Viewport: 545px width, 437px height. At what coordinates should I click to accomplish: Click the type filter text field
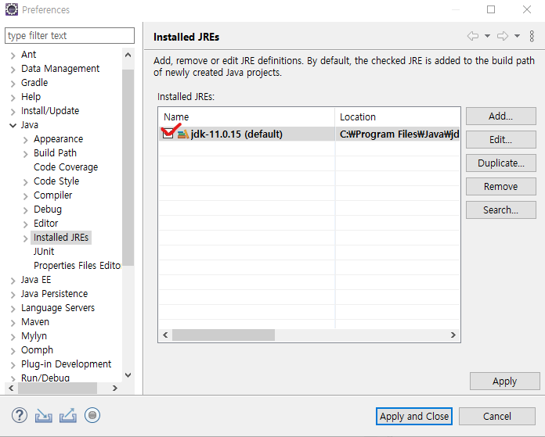pyautogui.click(x=70, y=36)
